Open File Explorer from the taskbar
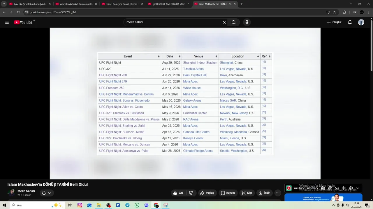This screenshot has height=209, width=373. (x=99, y=205)
